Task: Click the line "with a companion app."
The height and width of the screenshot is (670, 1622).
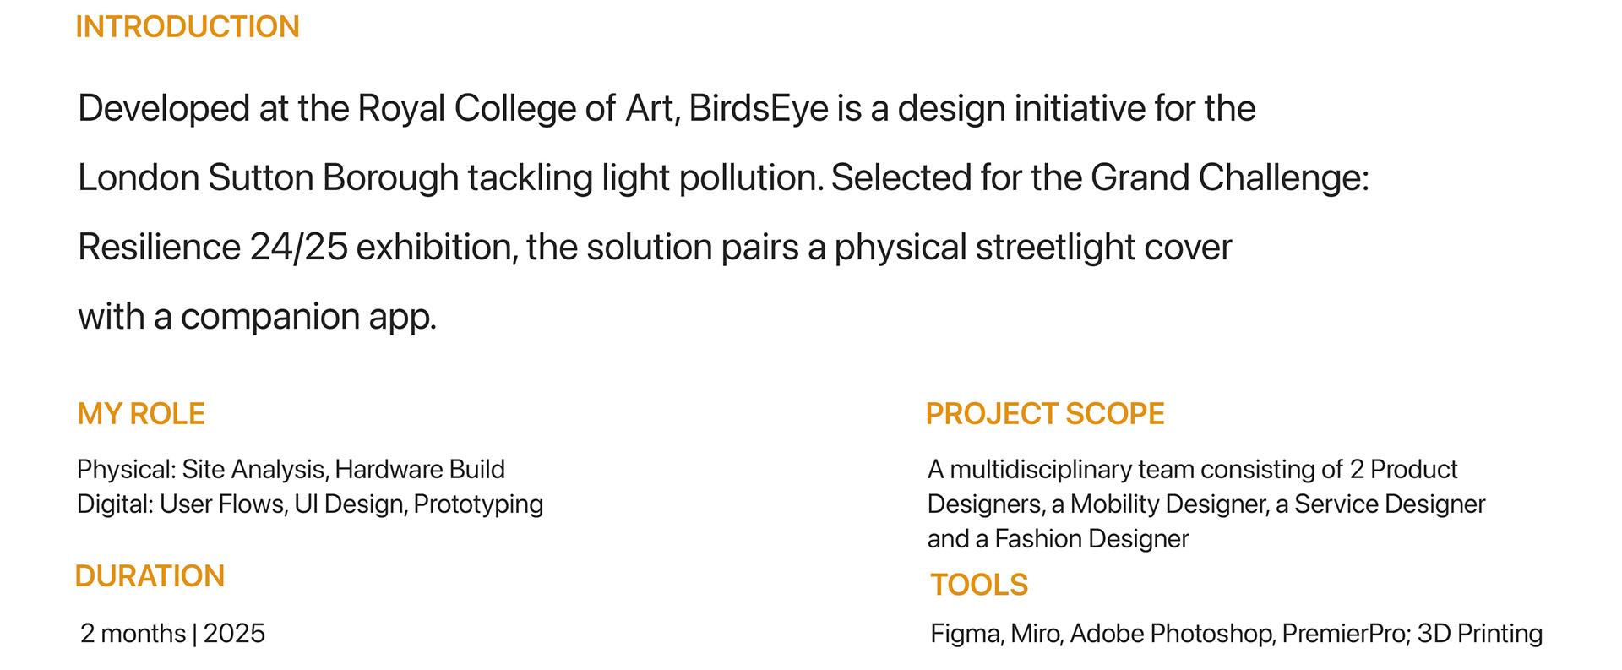Action: tap(257, 317)
